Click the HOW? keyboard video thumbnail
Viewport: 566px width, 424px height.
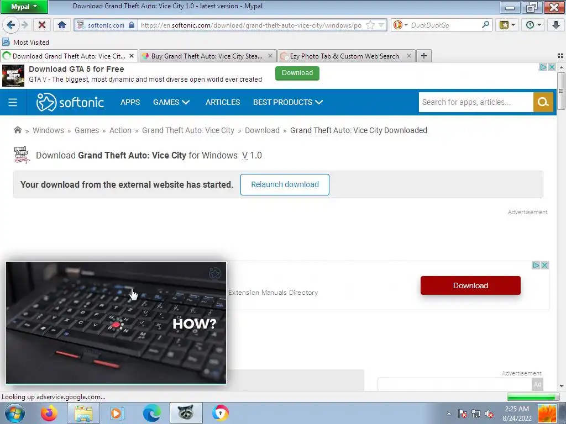(x=116, y=322)
